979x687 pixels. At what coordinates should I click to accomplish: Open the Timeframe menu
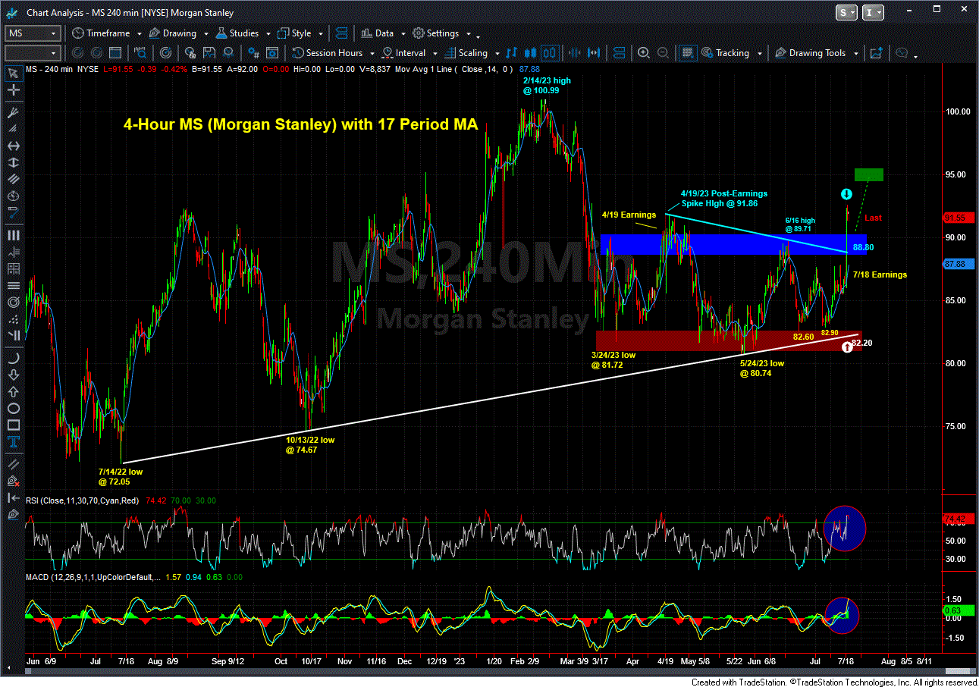tap(102, 33)
